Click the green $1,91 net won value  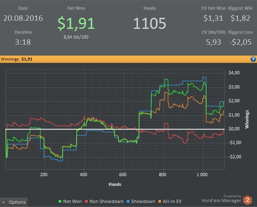click(76, 23)
